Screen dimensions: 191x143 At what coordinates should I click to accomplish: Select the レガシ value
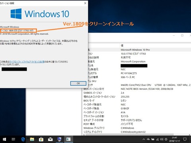click(x=123, y=100)
